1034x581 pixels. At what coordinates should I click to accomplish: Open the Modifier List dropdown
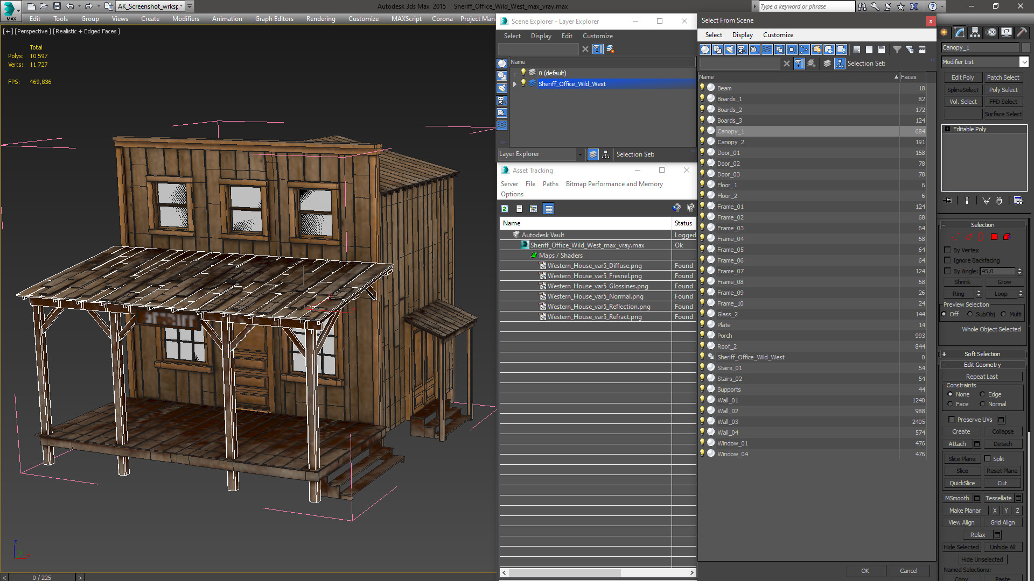1024,62
